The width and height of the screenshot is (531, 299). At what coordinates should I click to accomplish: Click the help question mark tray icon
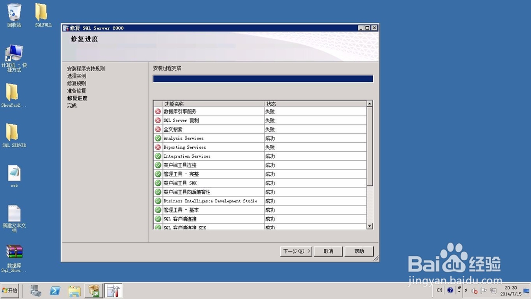pos(450,290)
